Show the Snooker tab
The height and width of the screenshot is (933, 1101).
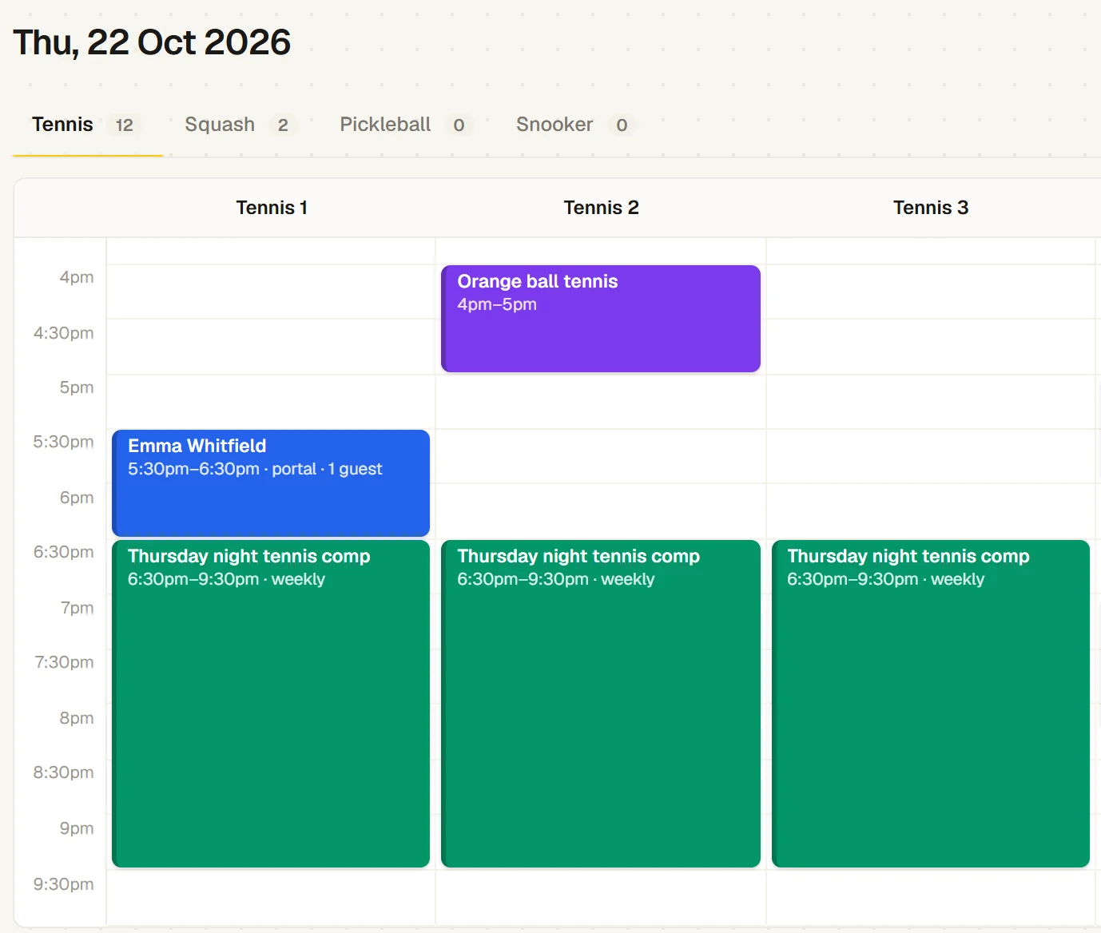tap(574, 125)
